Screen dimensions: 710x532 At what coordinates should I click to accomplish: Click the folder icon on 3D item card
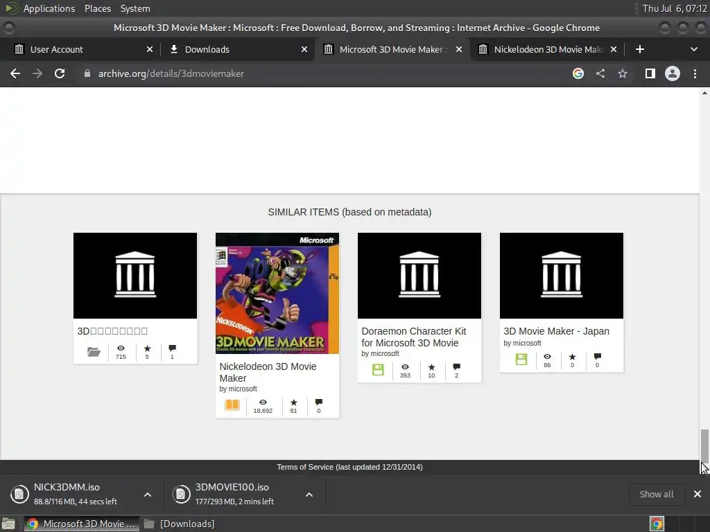coord(94,351)
